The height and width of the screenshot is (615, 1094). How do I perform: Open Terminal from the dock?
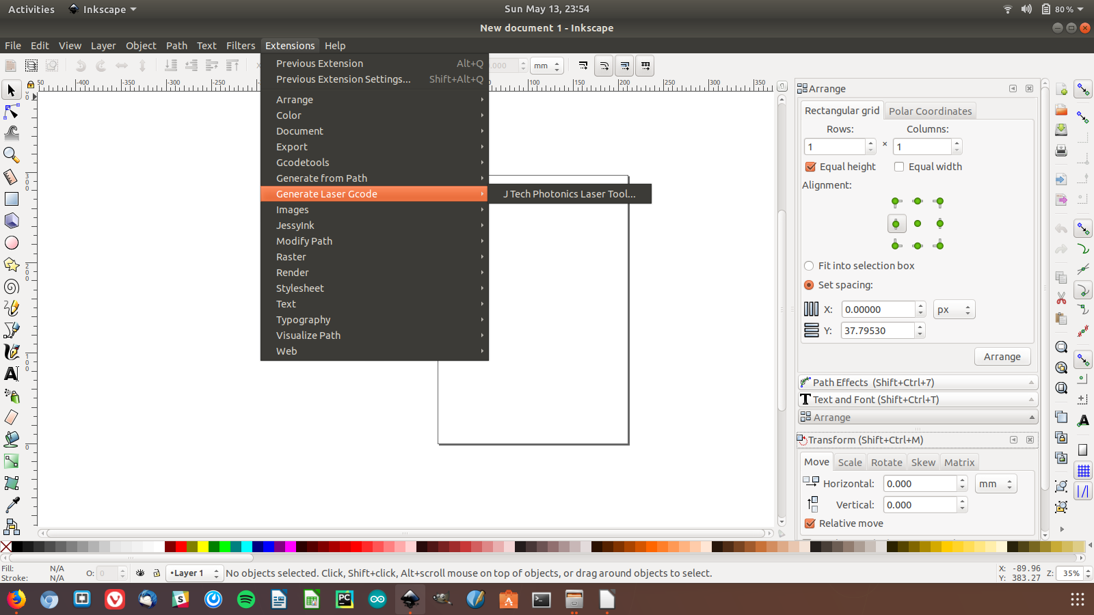pyautogui.click(x=542, y=599)
